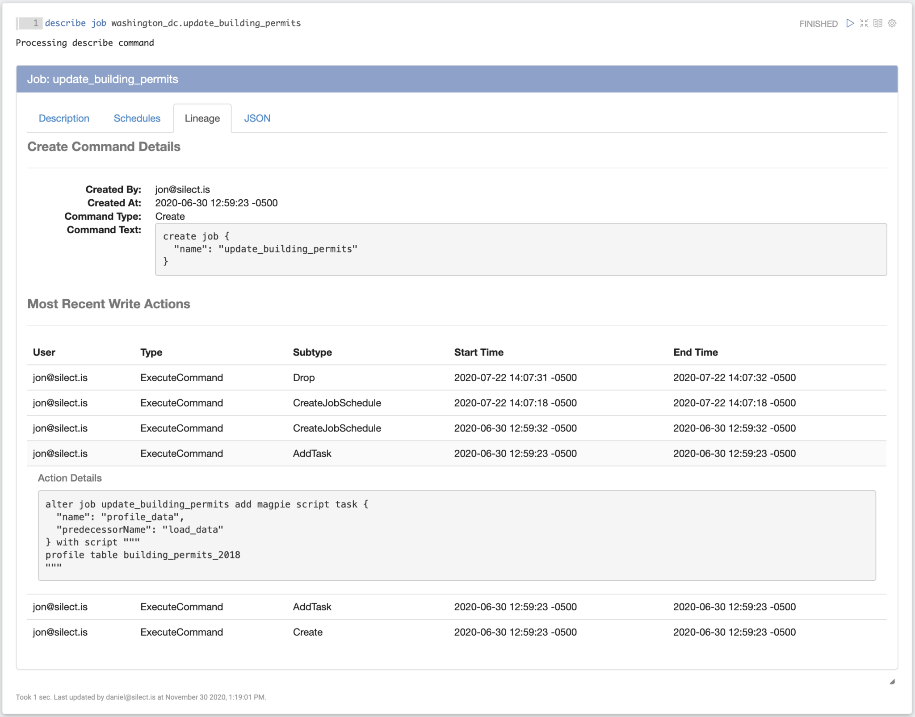Click the User column header

coord(43,352)
